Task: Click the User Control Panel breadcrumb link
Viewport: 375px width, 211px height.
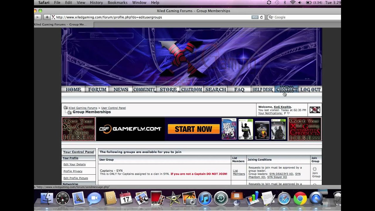Action: 113,108
